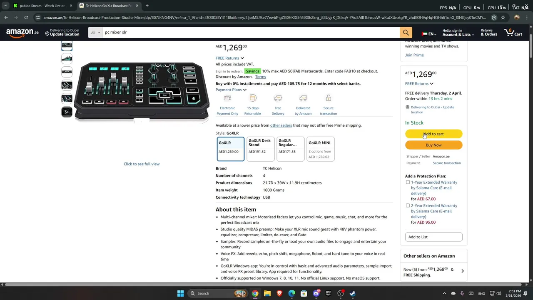This screenshot has height=300, width=533.
Task: Select the GoXLR style option
Action: tap(231, 149)
